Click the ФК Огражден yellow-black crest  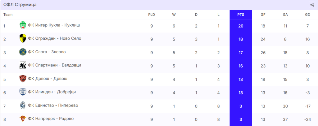point(23,38)
